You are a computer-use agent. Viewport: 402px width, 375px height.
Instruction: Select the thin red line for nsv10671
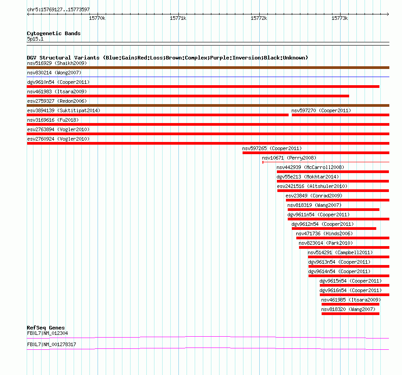(326, 162)
